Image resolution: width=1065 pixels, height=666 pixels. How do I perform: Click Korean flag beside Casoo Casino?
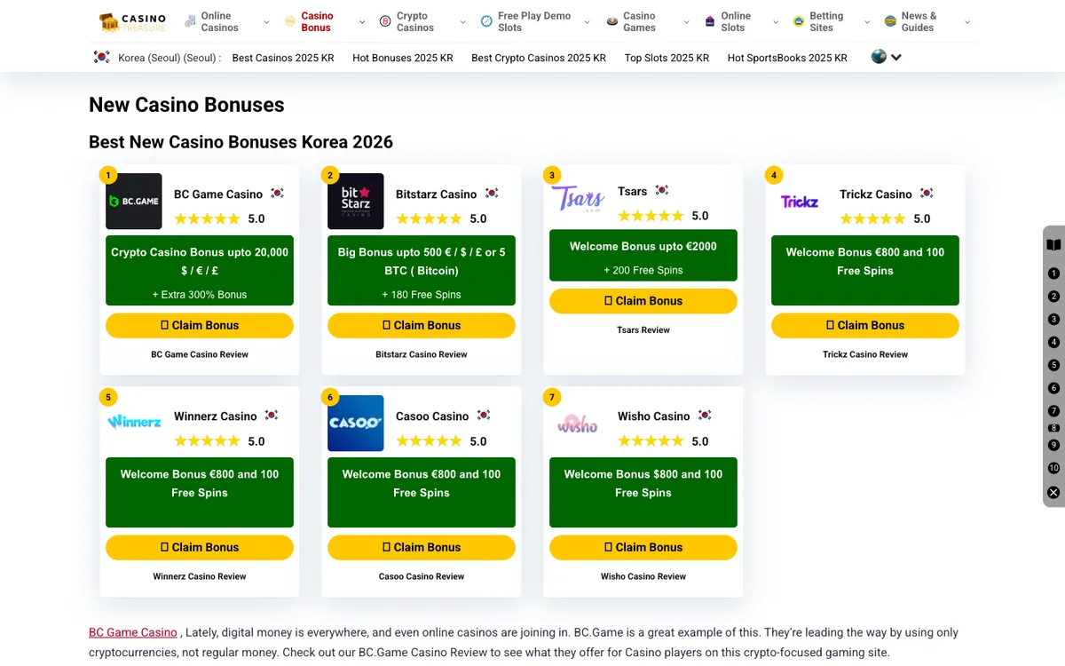click(x=483, y=415)
